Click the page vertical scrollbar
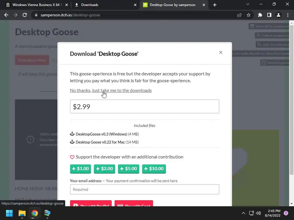 pyautogui.click(x=292, y=100)
